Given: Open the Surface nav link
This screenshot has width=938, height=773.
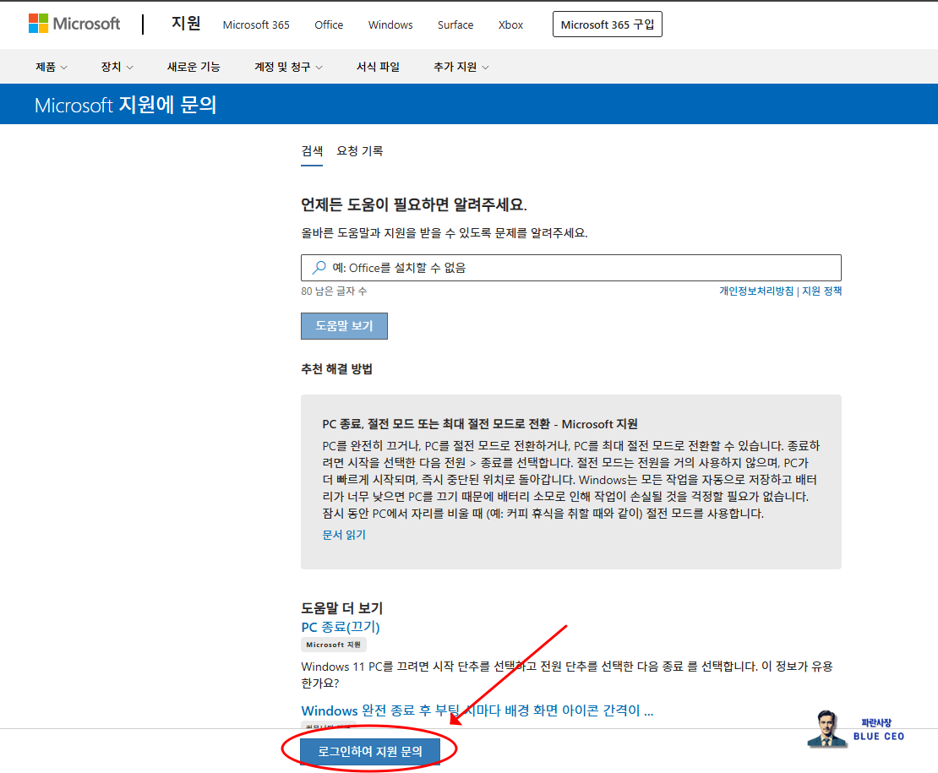Looking at the screenshot, I should (x=455, y=24).
